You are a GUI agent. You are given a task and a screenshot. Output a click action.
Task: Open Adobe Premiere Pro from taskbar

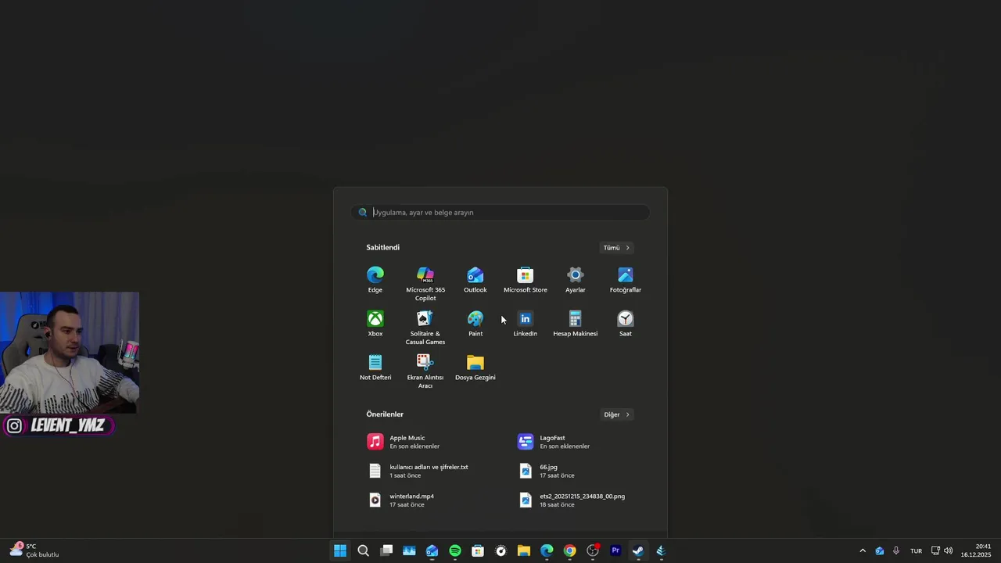[x=615, y=550]
